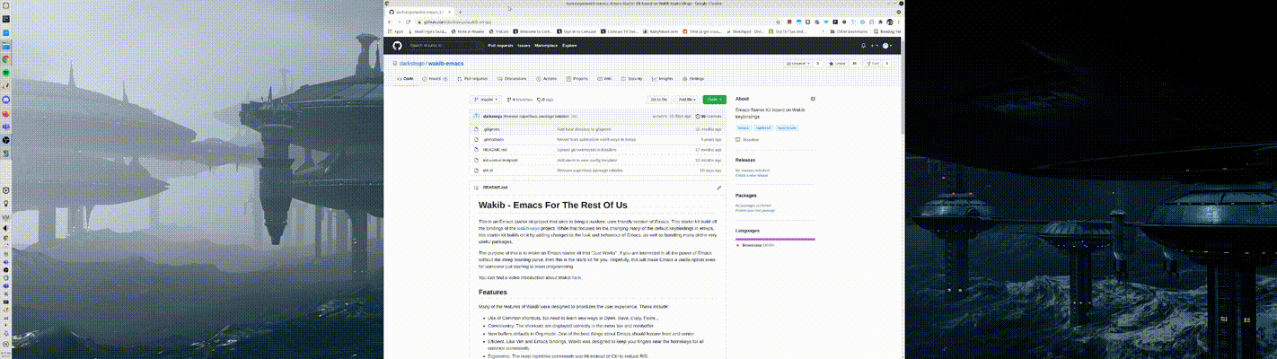Screen dimensions: 1277x359
Task: Open the .gitignore file
Action: pos(491,129)
